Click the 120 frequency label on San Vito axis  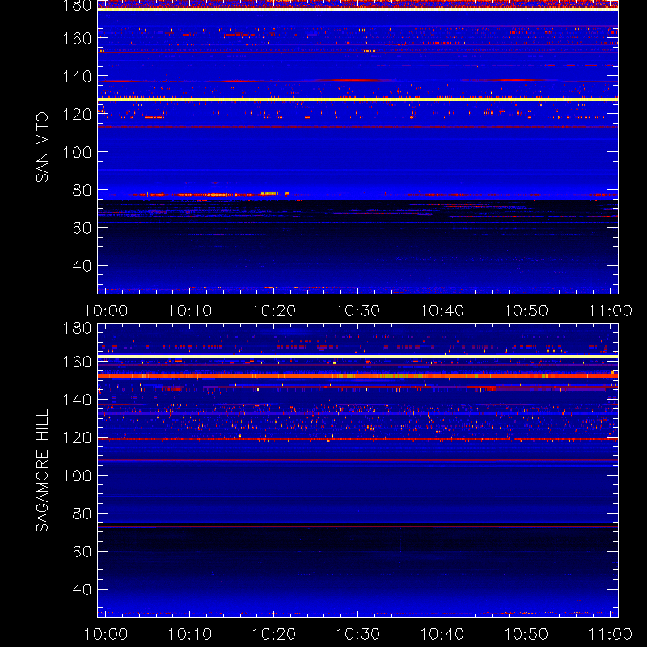pyautogui.click(x=77, y=114)
